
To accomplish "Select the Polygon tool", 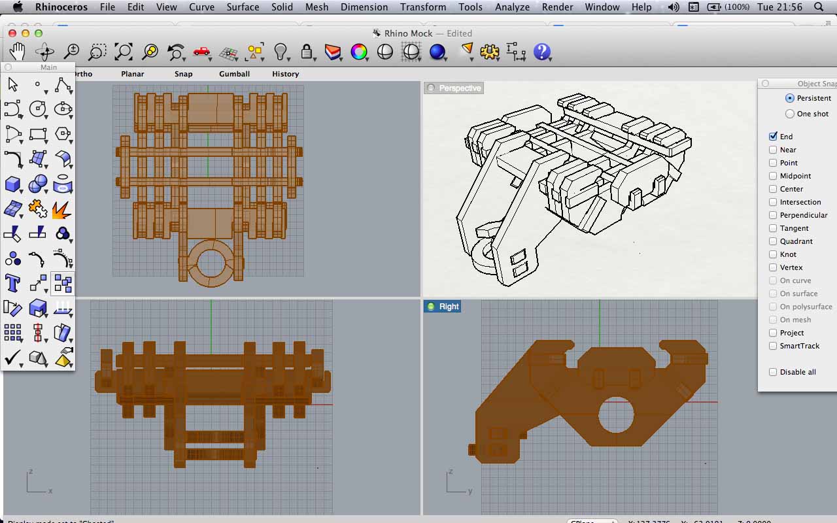I will click(x=63, y=134).
